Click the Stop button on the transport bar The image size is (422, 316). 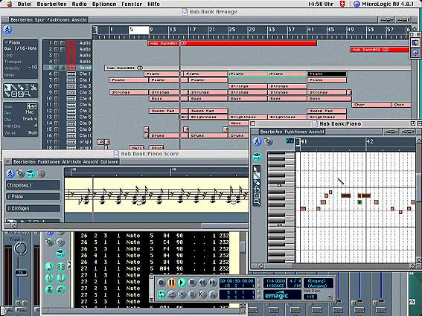tap(192, 283)
